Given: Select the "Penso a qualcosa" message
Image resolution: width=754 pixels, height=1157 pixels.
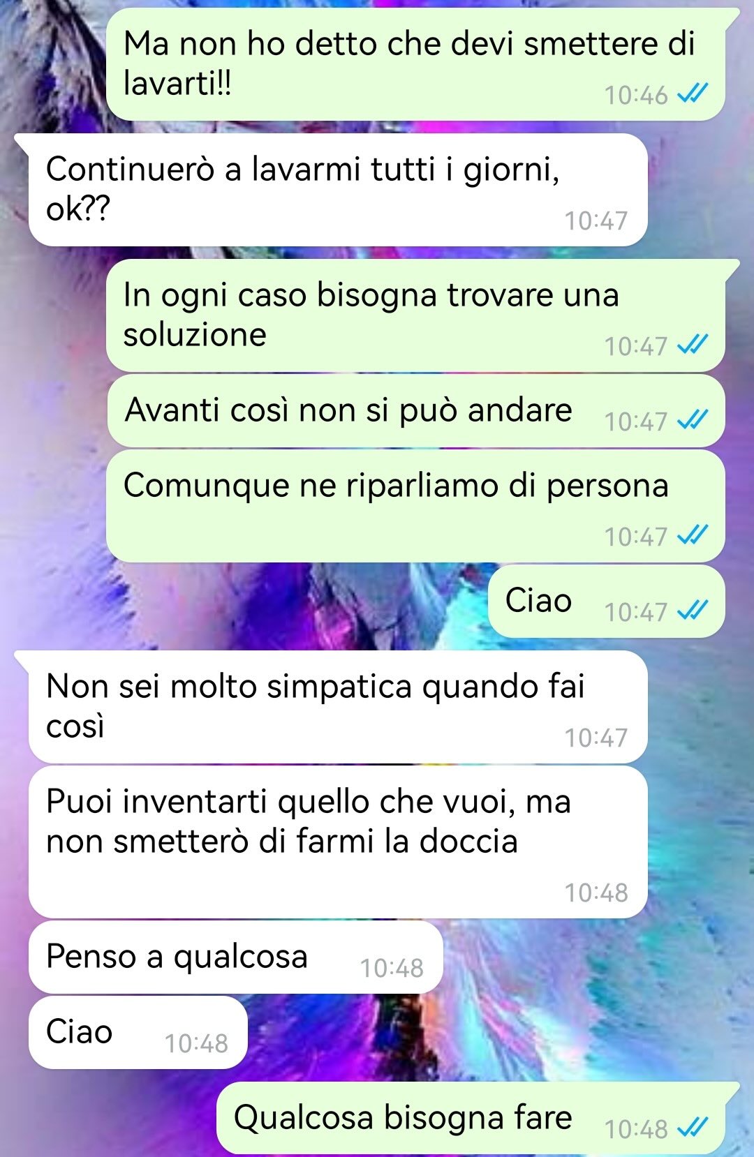Looking at the screenshot, I should click(236, 957).
